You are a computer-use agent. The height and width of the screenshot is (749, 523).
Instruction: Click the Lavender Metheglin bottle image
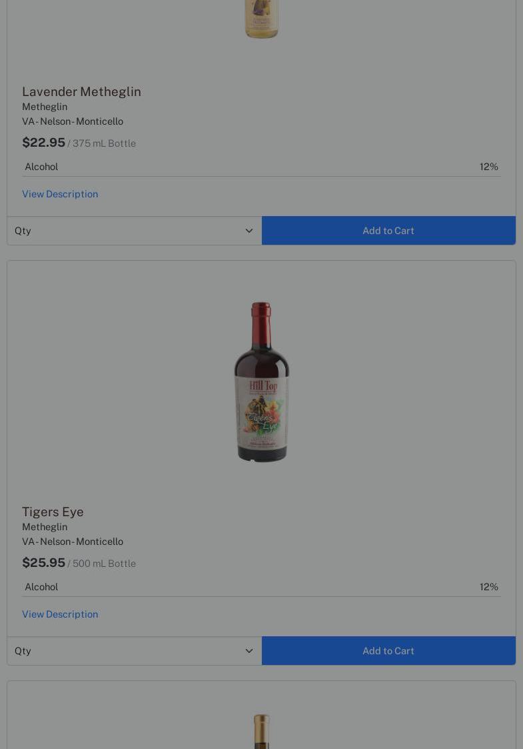(261, 19)
